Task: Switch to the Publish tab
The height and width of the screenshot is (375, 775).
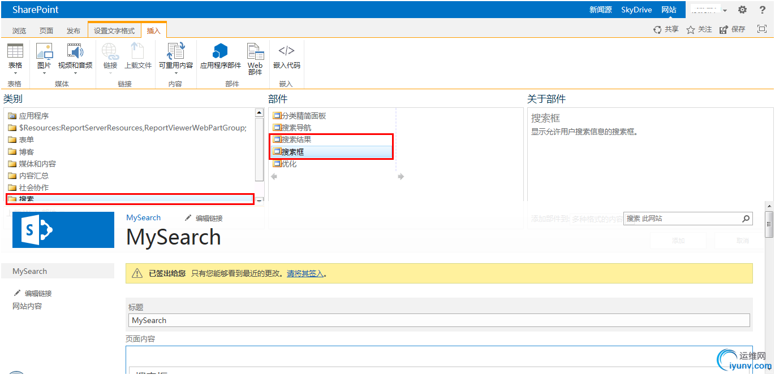Action: tap(74, 31)
